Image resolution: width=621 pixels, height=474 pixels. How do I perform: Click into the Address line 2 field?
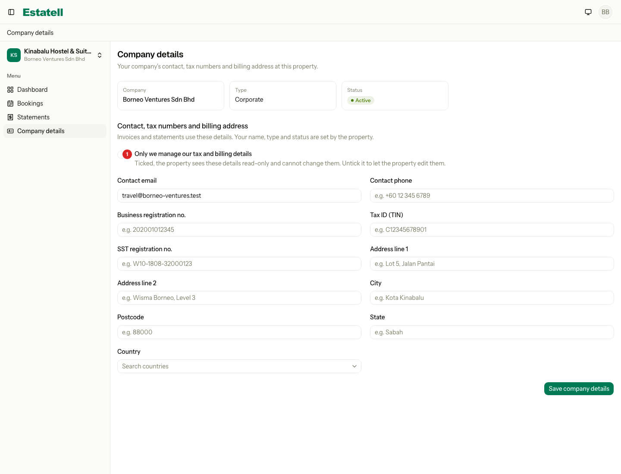point(239,298)
